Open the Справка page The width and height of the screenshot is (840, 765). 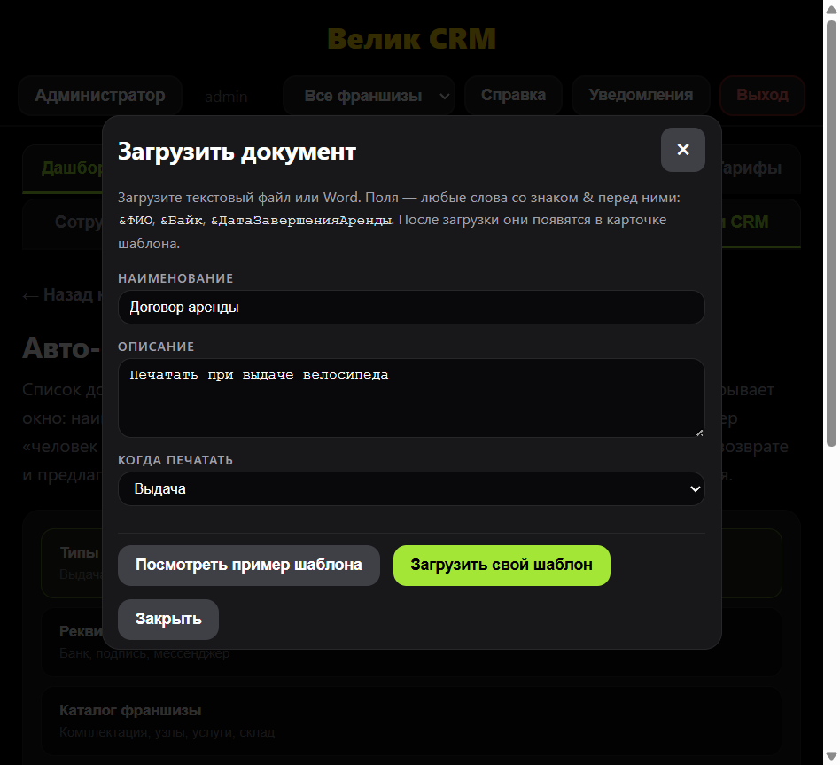pos(513,96)
